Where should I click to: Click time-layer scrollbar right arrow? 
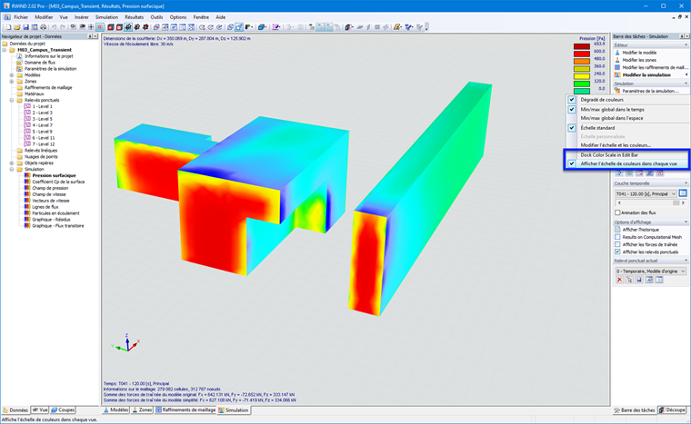point(683,203)
